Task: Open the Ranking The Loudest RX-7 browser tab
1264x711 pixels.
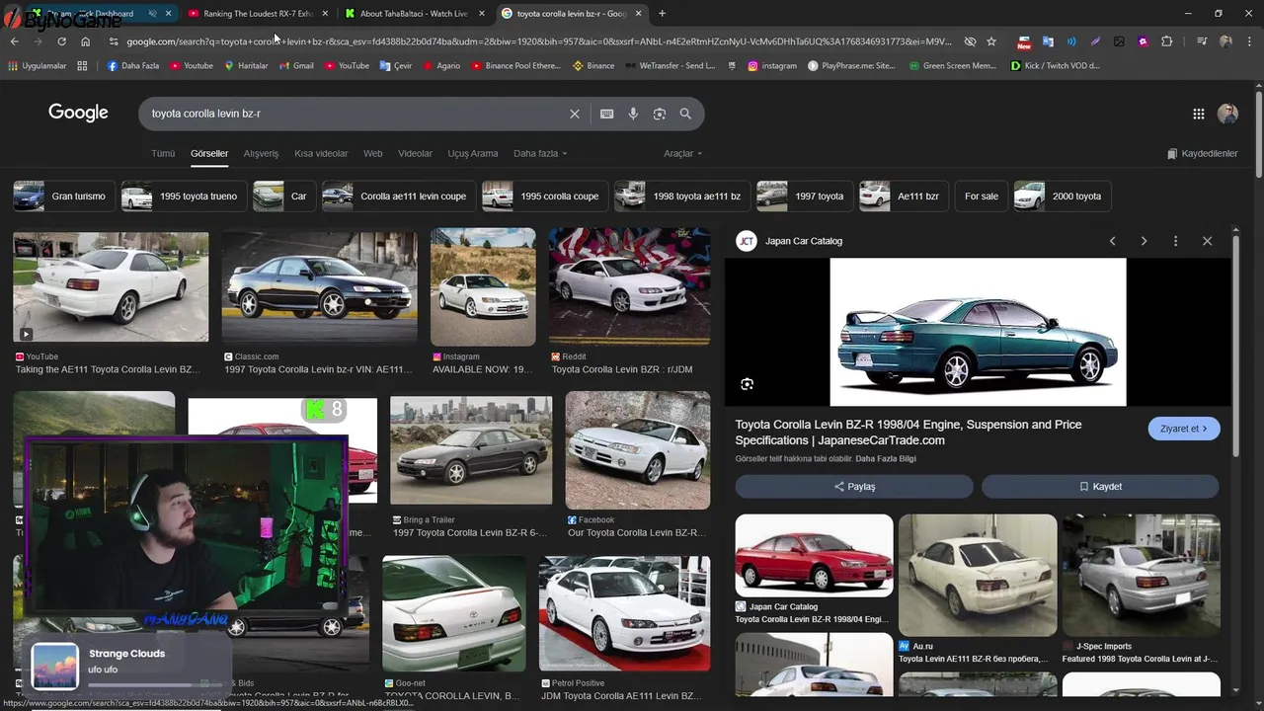Action: 257,14
